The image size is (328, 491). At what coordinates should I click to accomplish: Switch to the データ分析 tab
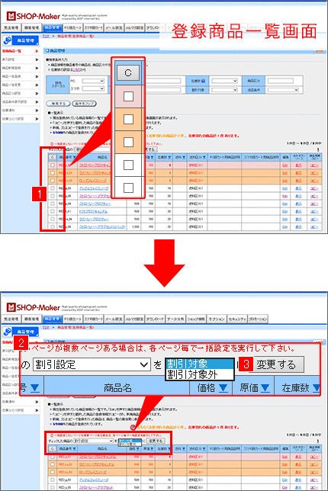(x=175, y=319)
